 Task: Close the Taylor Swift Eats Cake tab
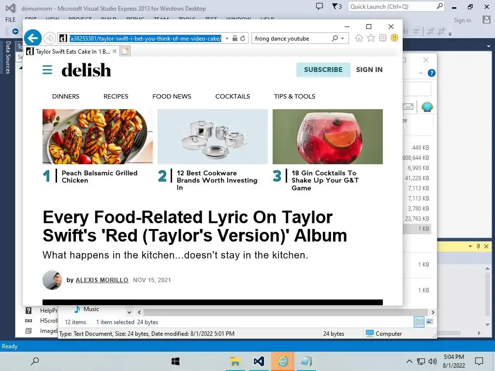pyautogui.click(x=114, y=51)
